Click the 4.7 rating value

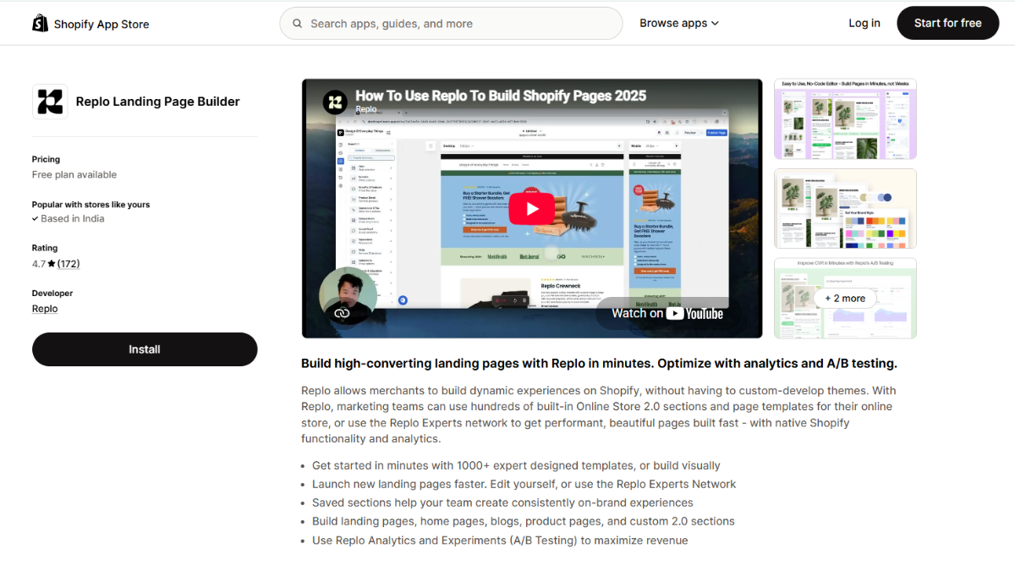click(39, 264)
